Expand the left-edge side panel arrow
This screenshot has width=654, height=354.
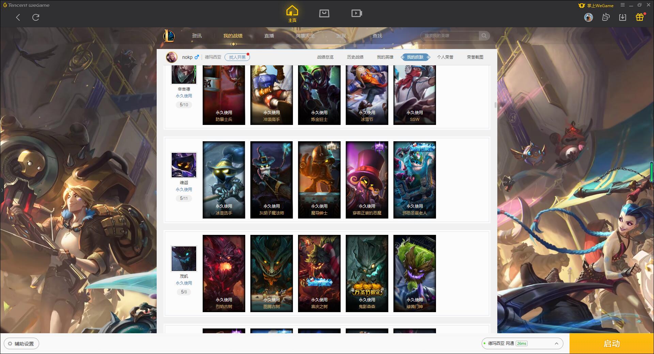click(x=2, y=190)
